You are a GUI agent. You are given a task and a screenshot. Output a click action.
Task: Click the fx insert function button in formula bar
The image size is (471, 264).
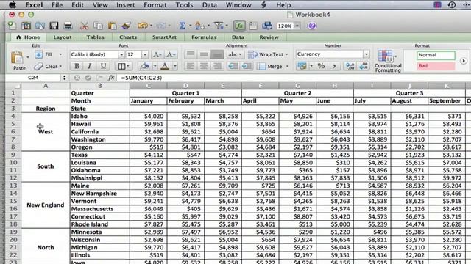coord(111,78)
